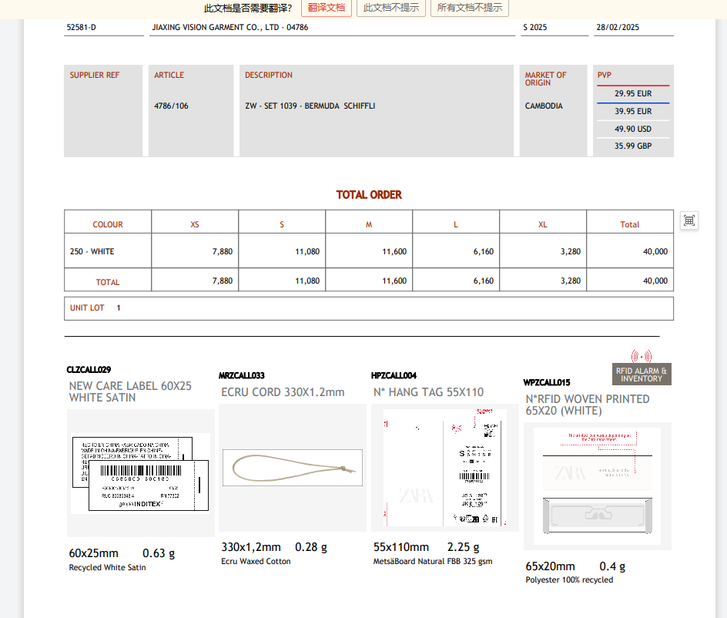Viewport: 727px width, 618px height.
Task: Click the grand total 40,000 cell
Action: click(655, 281)
